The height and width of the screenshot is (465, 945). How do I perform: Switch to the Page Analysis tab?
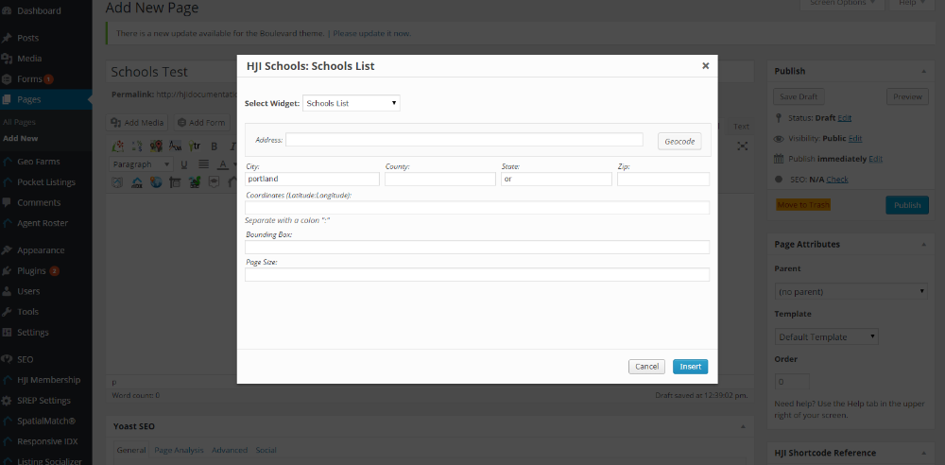point(179,450)
